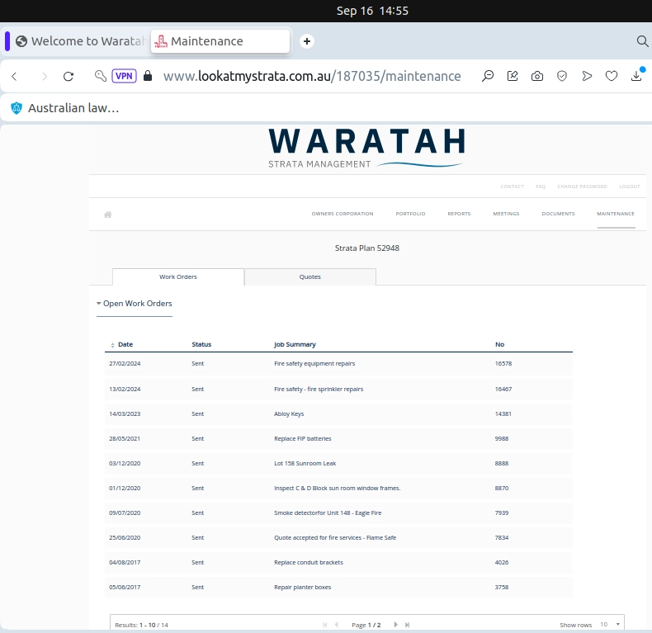Go to first results page icon
Screen dimensions: 652x633
pyautogui.click(x=324, y=625)
